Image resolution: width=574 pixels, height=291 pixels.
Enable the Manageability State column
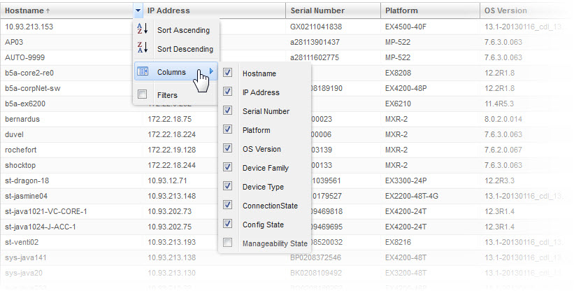(228, 243)
